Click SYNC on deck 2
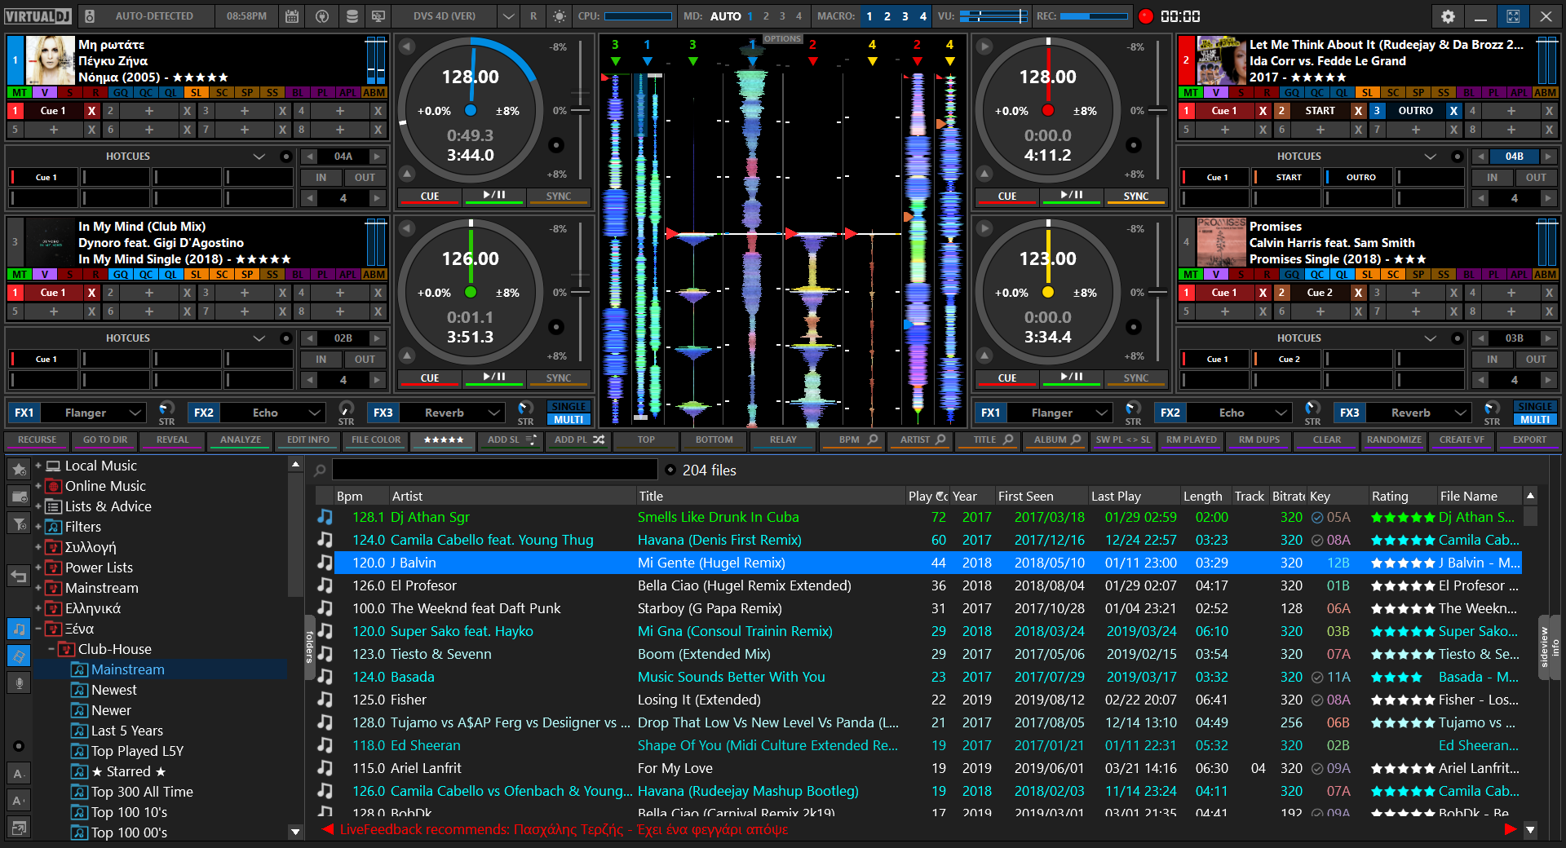1566x848 pixels. 1136,197
